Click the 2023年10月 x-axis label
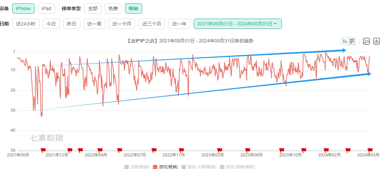Viewport: 380px width, 169px height. [x=291, y=155]
